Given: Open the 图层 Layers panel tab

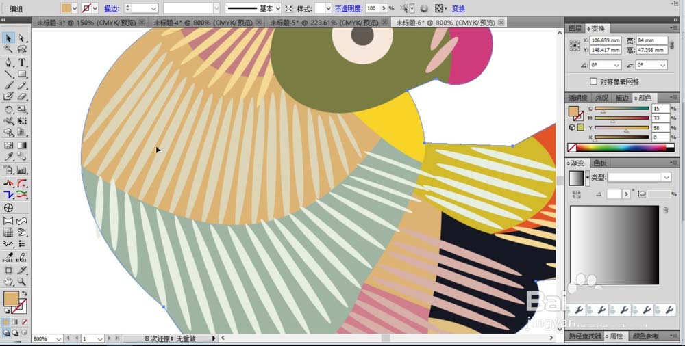Looking at the screenshot, I should (x=575, y=29).
